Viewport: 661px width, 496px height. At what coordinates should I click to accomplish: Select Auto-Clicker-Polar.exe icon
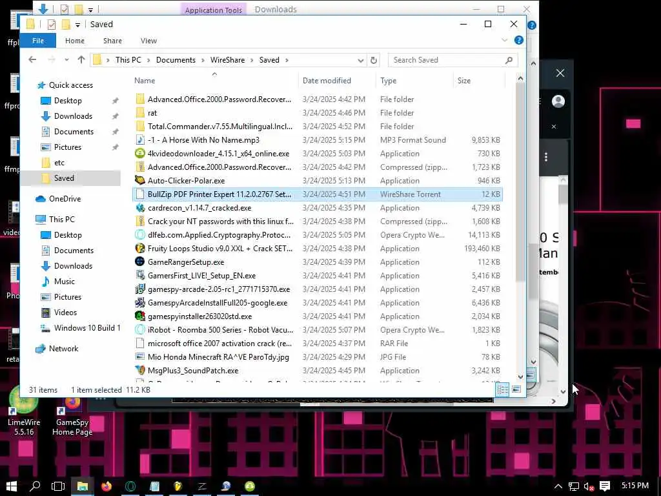(x=140, y=181)
